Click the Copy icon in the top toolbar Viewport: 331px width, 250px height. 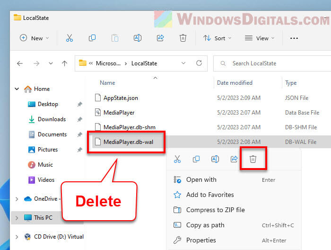coord(92,38)
